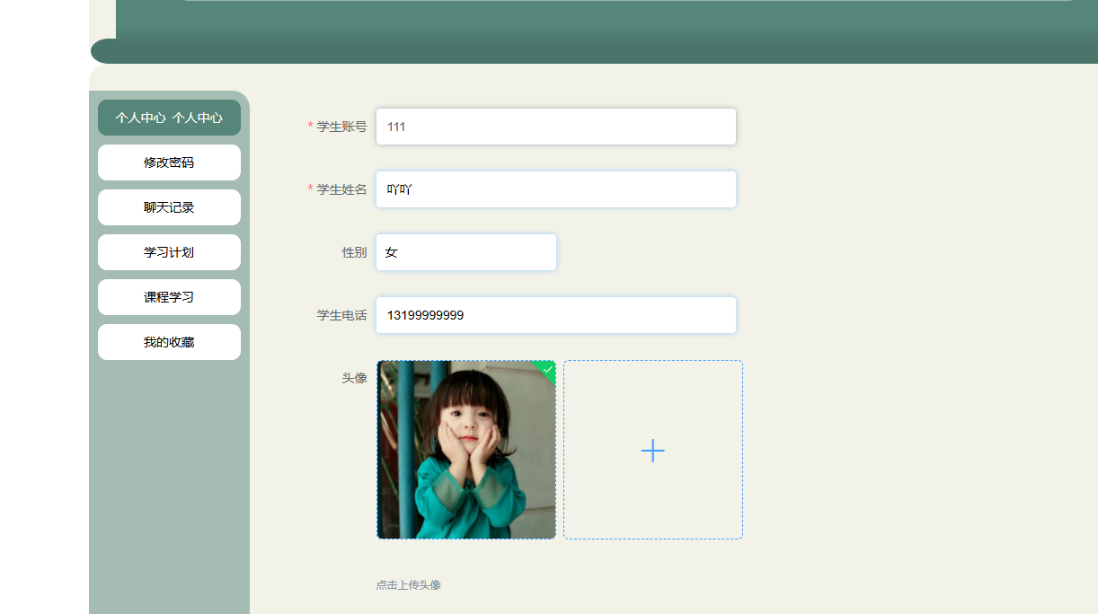Click the 学生电话 field with 13199999999
The width and height of the screenshot is (1098, 614).
555,315
